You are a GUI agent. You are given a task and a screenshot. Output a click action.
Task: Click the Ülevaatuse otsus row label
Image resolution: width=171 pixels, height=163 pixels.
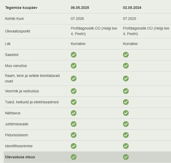[x=20, y=157]
